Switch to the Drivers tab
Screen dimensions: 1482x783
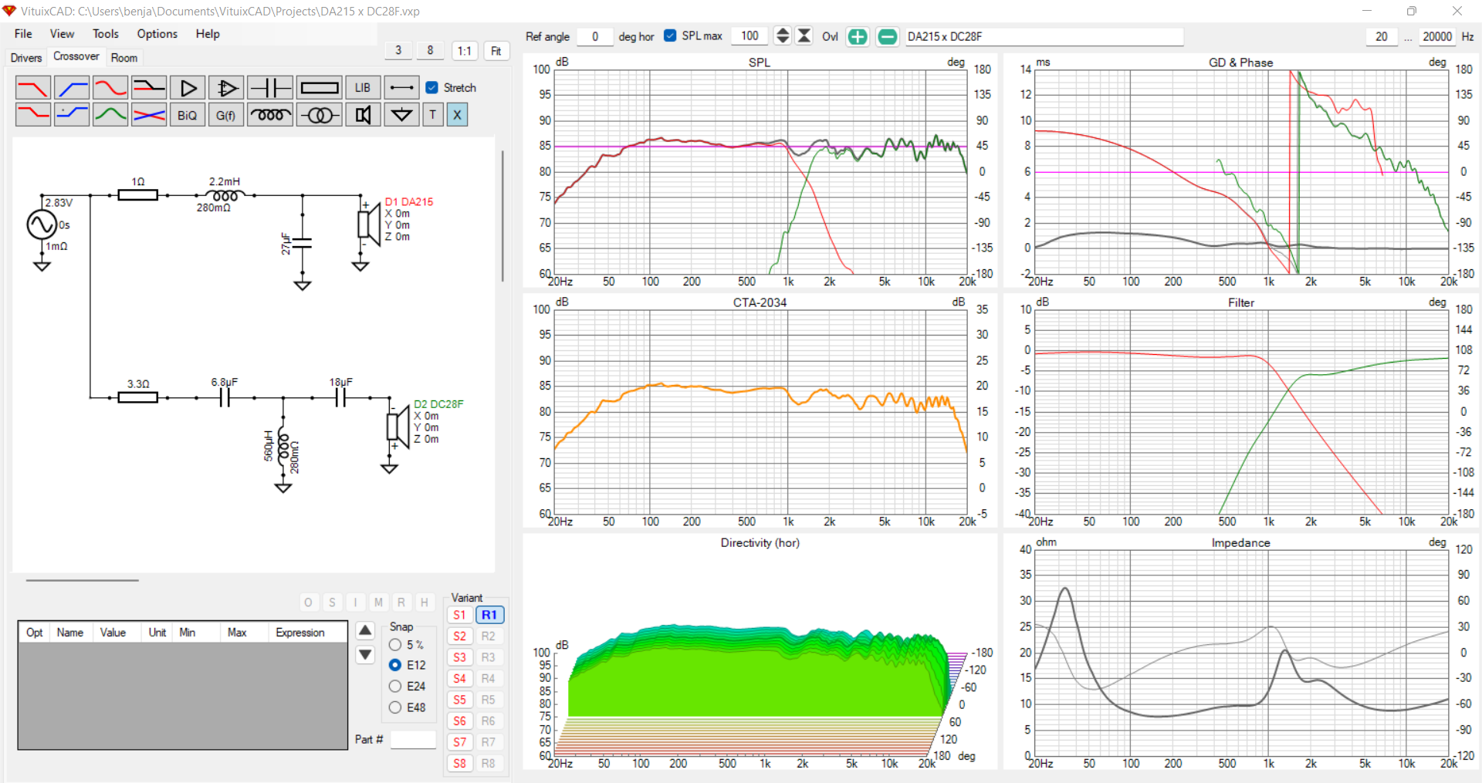[x=26, y=58]
